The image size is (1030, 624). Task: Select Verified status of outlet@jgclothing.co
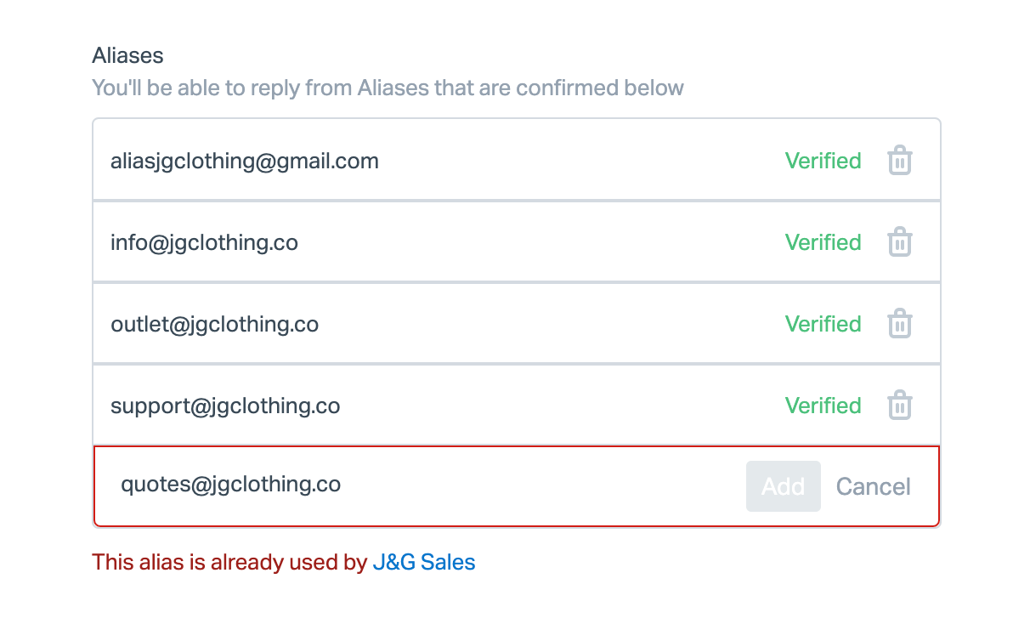[x=823, y=324]
